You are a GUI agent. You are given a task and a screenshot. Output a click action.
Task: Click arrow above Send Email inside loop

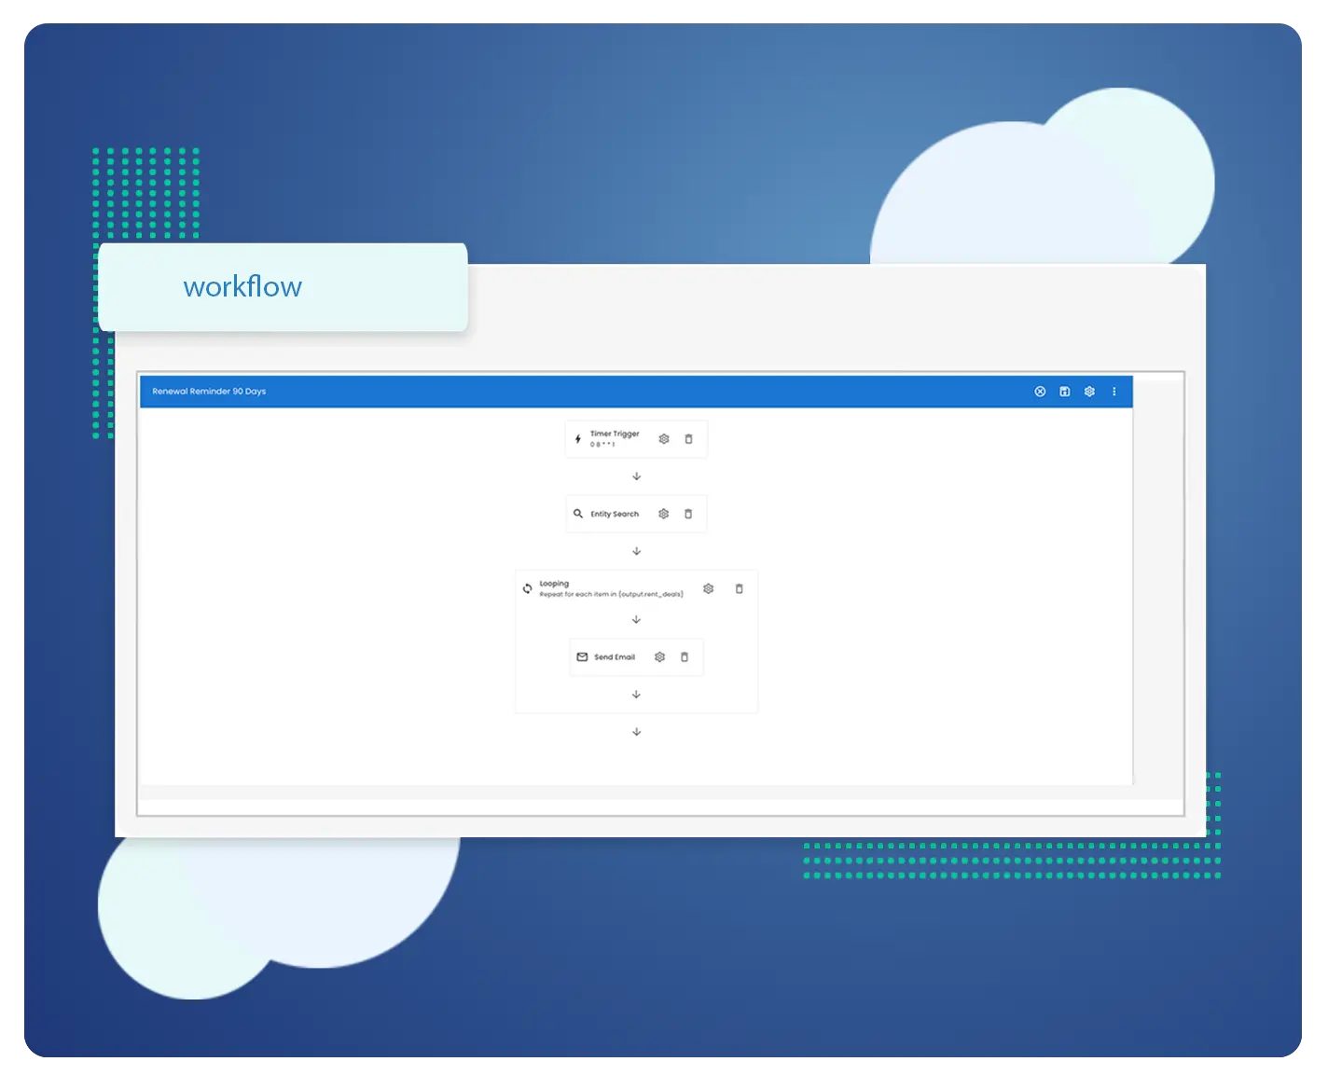[x=637, y=619]
